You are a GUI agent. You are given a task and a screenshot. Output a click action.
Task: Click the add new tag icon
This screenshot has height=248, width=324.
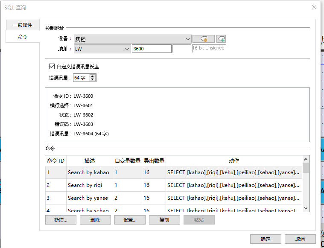[221, 39]
